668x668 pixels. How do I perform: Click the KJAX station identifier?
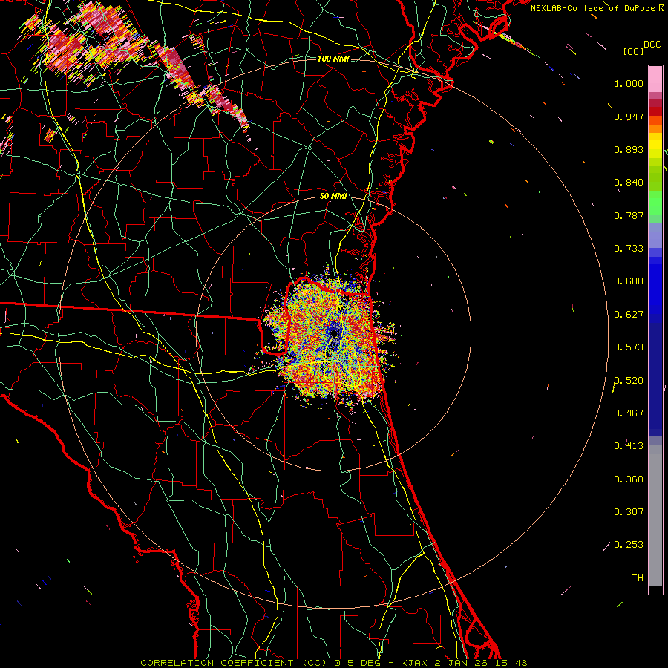click(416, 663)
